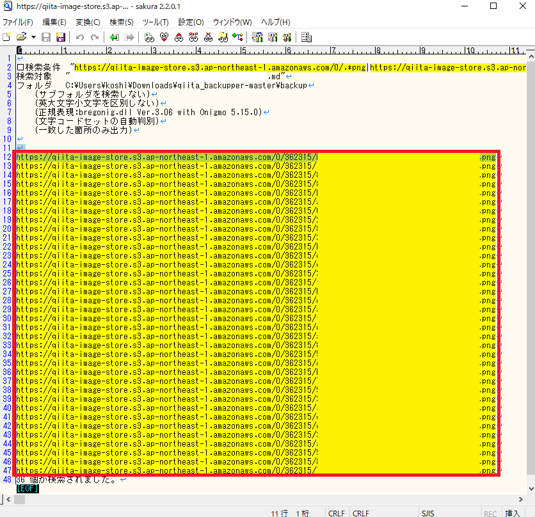Find previous with the up-arrow binoculars icon
Image resolution: width=535 pixels, height=517 pixels.
pyautogui.click(x=179, y=37)
